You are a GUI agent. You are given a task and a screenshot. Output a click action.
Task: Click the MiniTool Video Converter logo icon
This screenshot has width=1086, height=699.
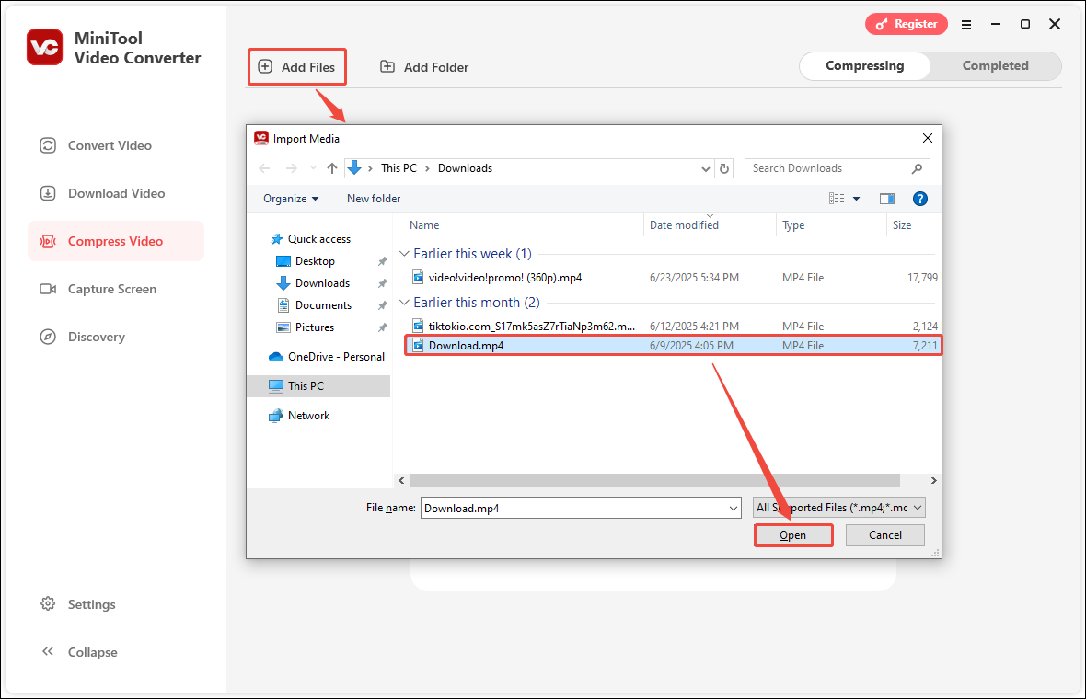[45, 47]
